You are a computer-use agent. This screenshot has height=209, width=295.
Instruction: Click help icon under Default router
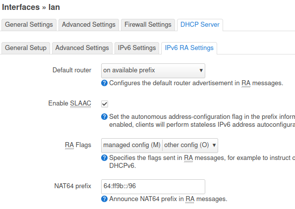104,83
